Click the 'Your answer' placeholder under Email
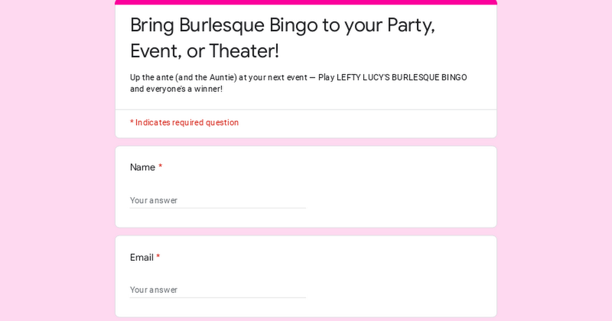 [154, 289]
